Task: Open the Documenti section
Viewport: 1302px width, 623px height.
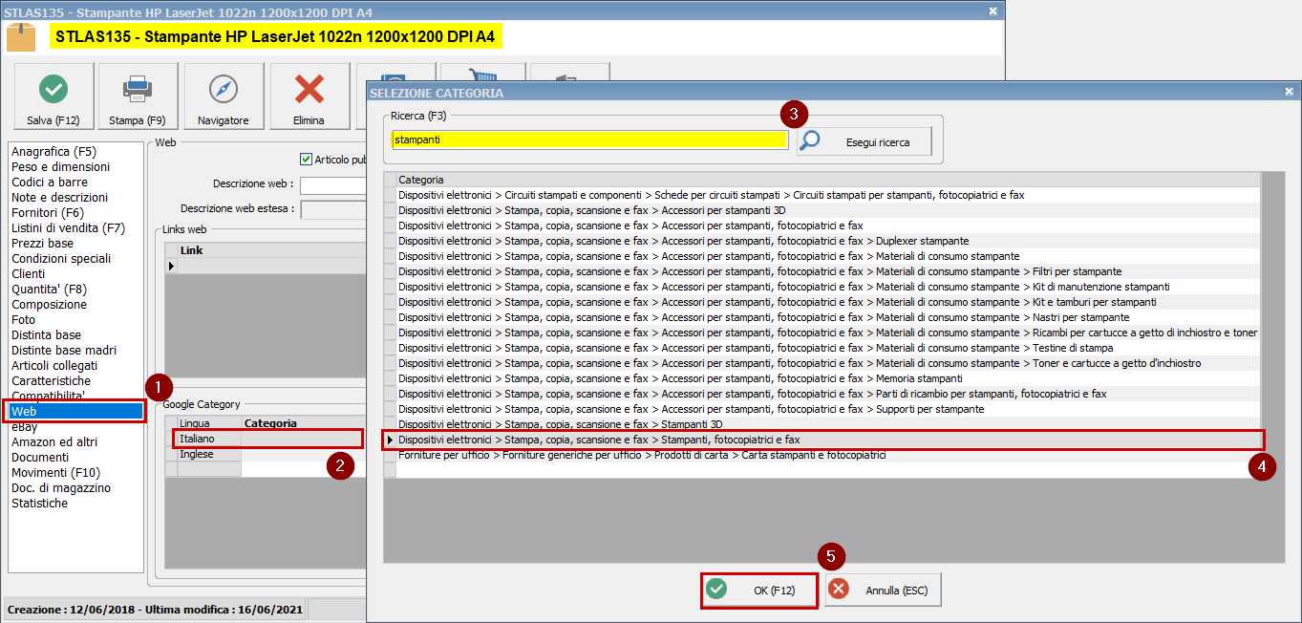Action: 40,458
